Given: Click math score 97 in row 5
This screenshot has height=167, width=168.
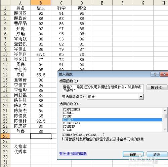Looking at the screenshot, I should click(61, 29).
